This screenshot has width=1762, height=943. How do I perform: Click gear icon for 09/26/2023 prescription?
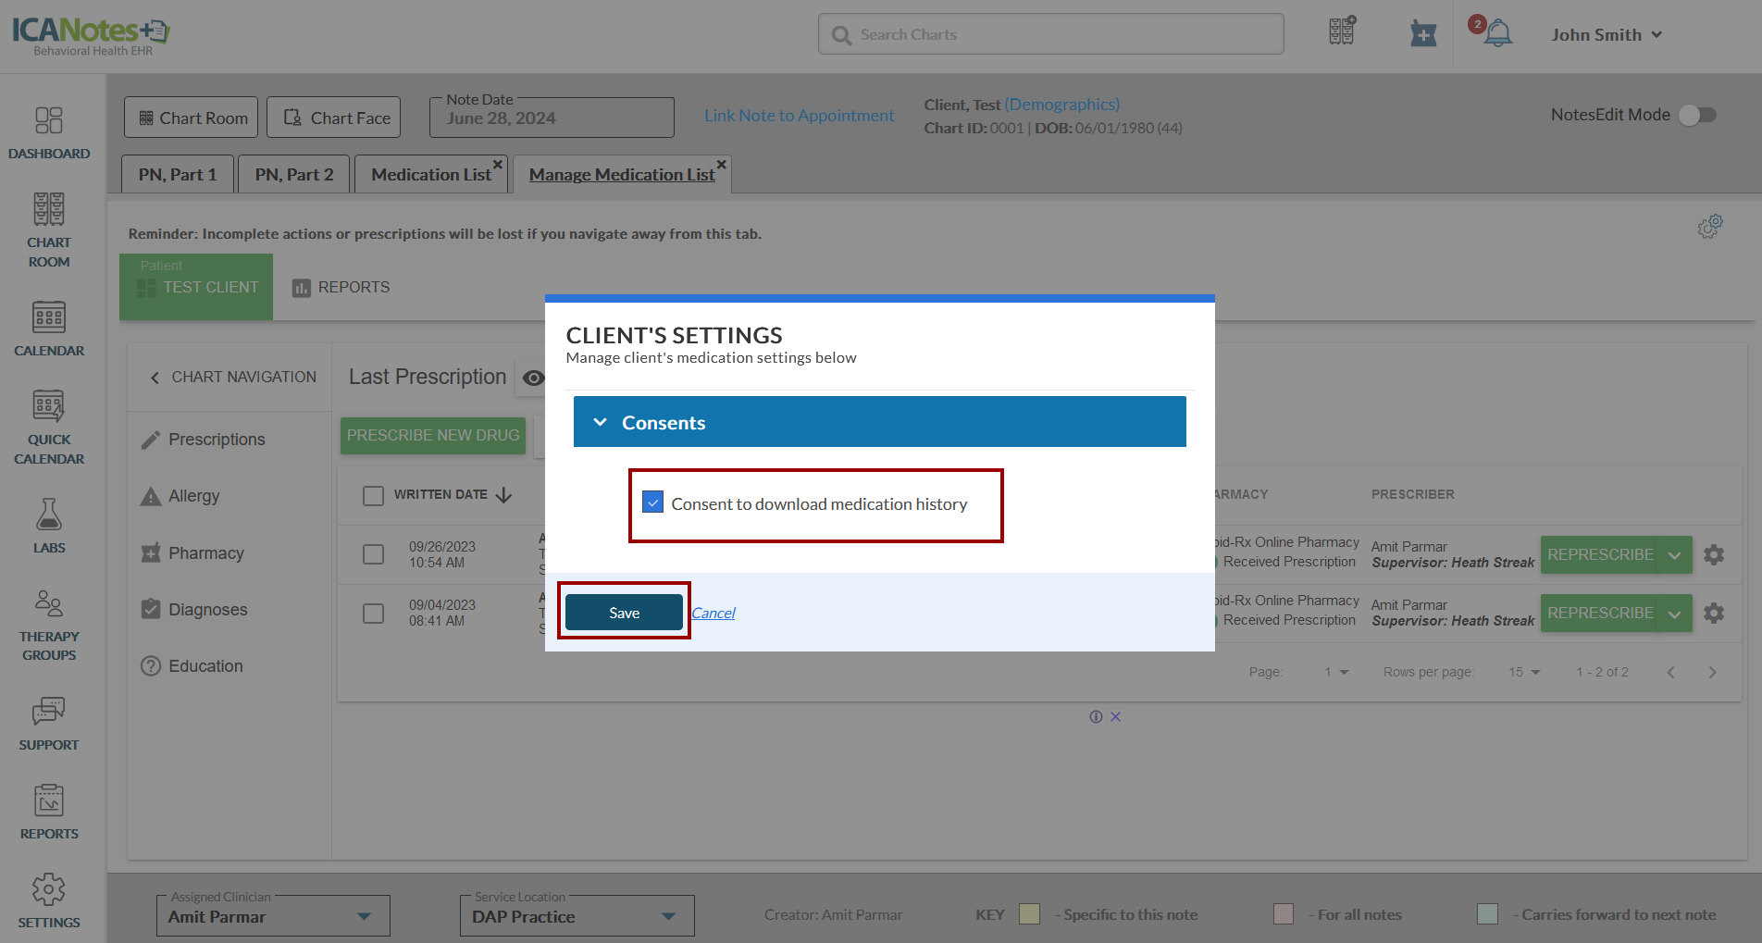(x=1714, y=554)
